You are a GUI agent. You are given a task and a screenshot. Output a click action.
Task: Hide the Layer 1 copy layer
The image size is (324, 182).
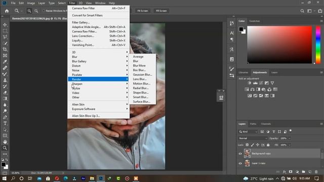[240, 163]
